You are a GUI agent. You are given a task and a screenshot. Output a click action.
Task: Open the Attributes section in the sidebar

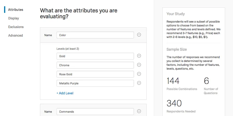coord(15,10)
